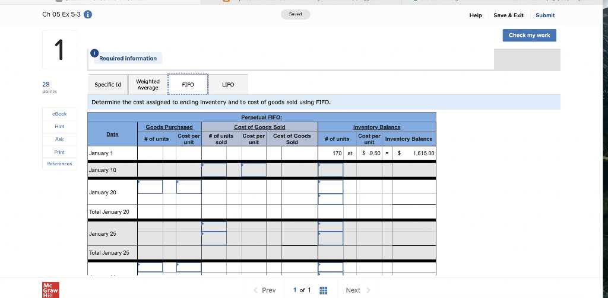This screenshot has width=608, height=298.
Task: Click the Cost of Goods Sold group header
Action: (x=259, y=127)
